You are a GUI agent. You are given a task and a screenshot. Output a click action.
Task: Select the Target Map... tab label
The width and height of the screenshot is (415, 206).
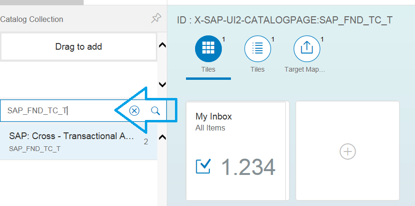(305, 69)
